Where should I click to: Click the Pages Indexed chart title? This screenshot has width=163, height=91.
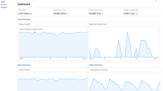pos(24,70)
